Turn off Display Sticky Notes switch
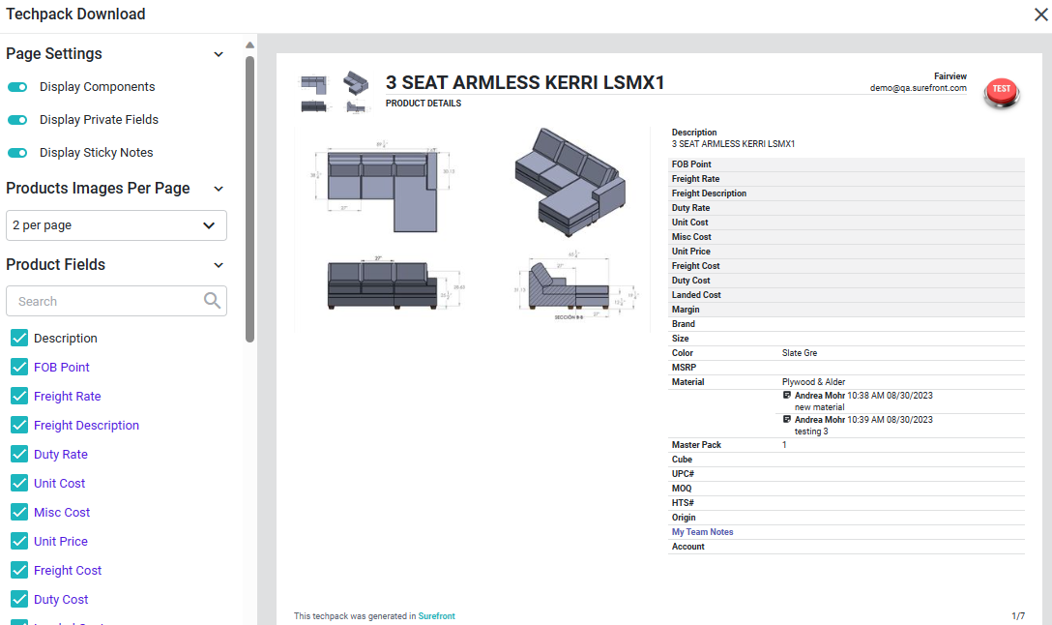The height and width of the screenshot is (625, 1052). pyautogui.click(x=17, y=153)
